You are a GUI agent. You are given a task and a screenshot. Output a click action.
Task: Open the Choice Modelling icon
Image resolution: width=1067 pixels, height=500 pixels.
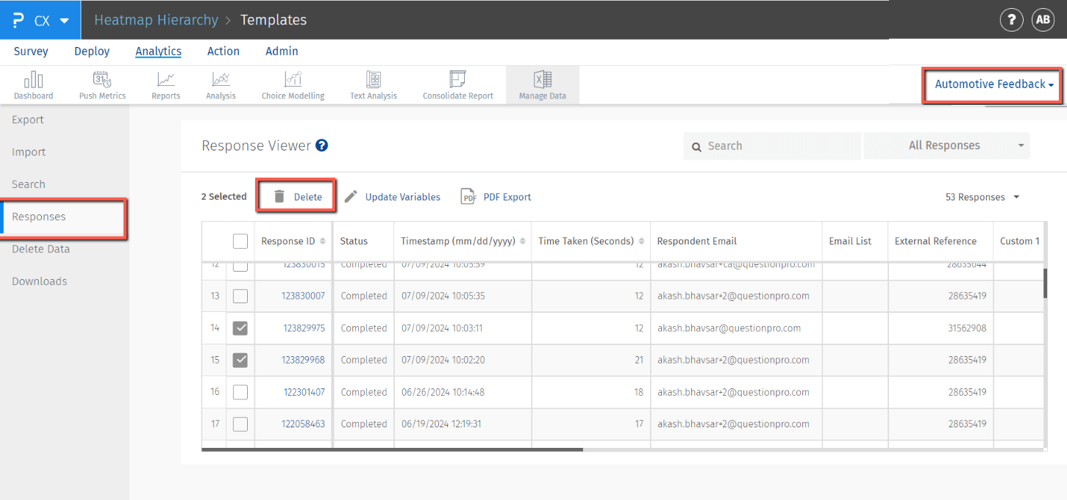tap(293, 80)
